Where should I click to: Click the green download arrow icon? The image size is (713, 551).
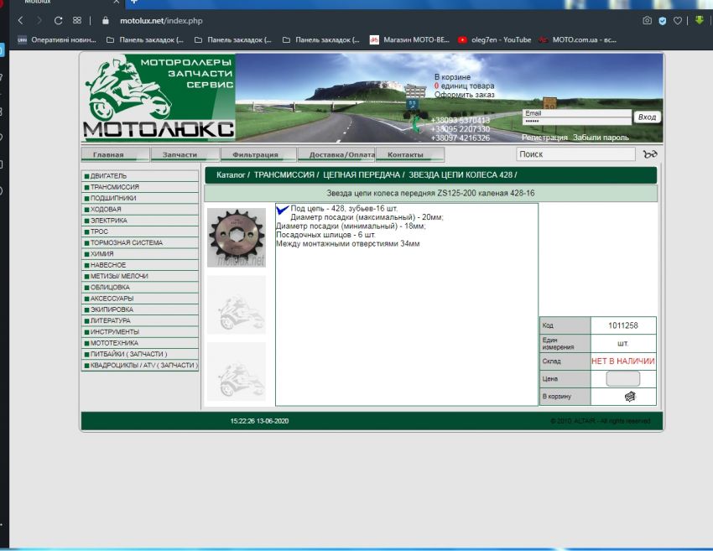pyautogui.click(x=699, y=20)
